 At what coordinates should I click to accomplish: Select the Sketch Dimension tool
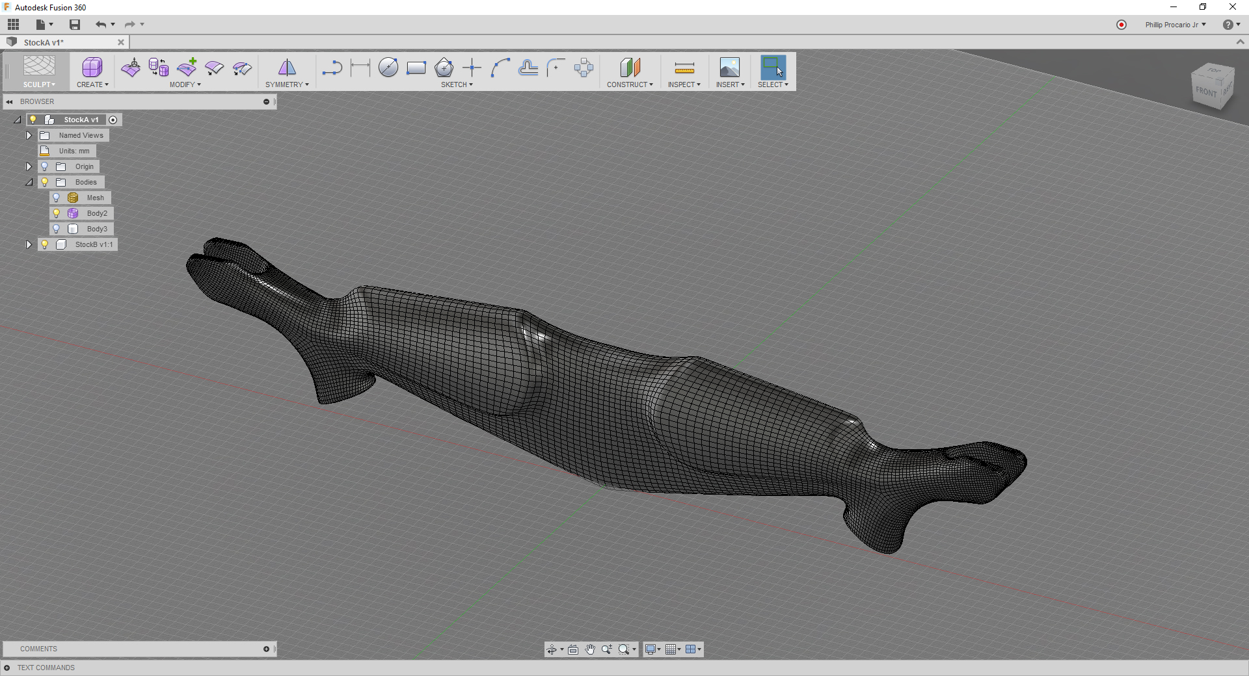(360, 67)
